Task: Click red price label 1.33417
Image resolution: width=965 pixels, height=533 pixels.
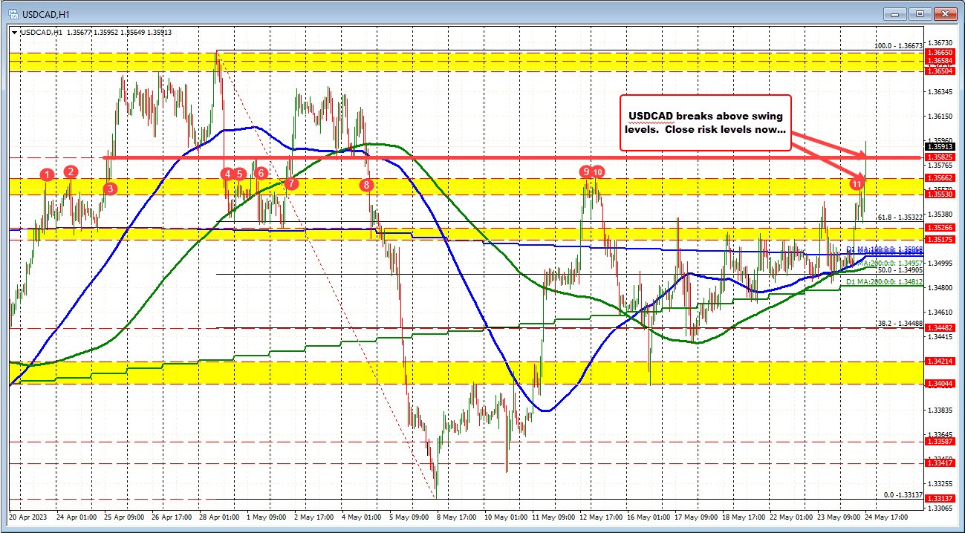Action: tap(939, 462)
